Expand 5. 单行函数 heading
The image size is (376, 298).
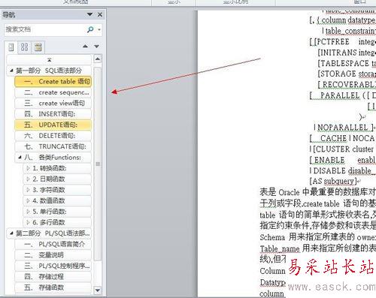click(x=28, y=212)
